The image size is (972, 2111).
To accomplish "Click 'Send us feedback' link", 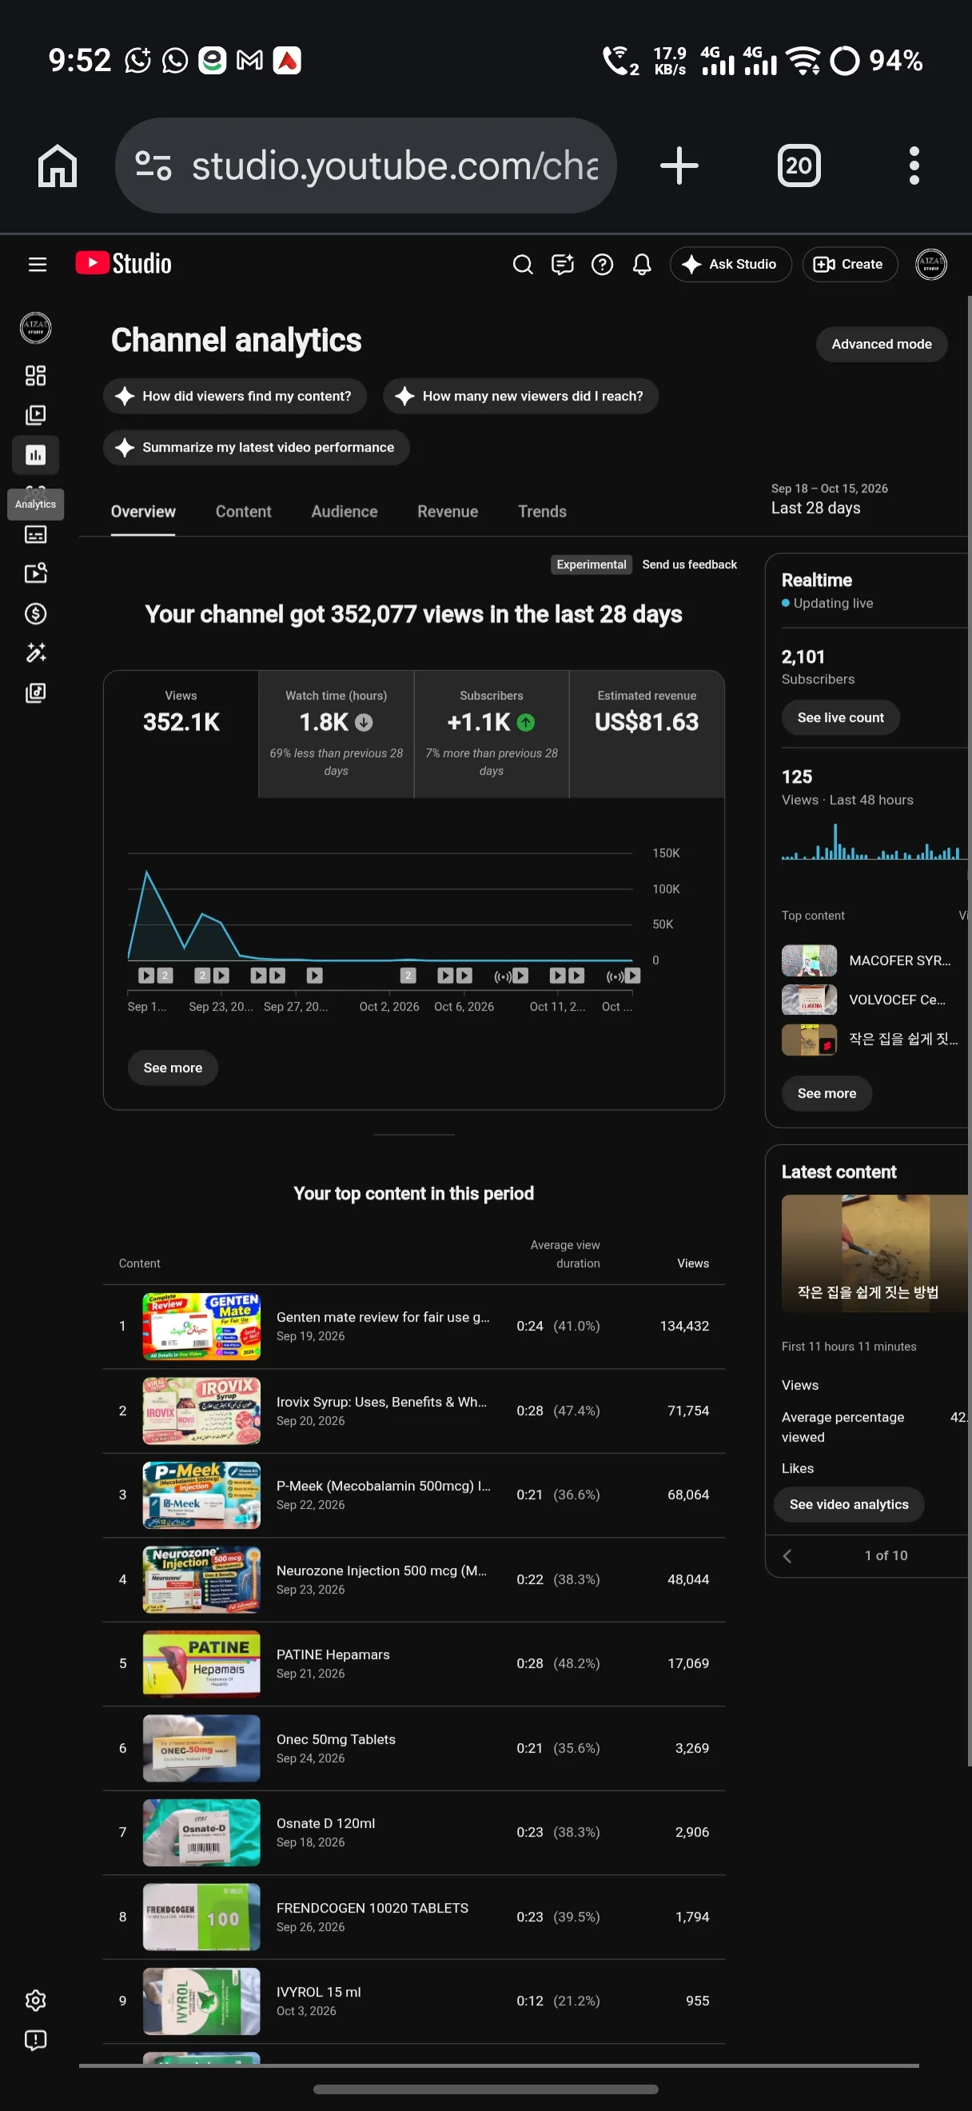I will click(x=690, y=565).
